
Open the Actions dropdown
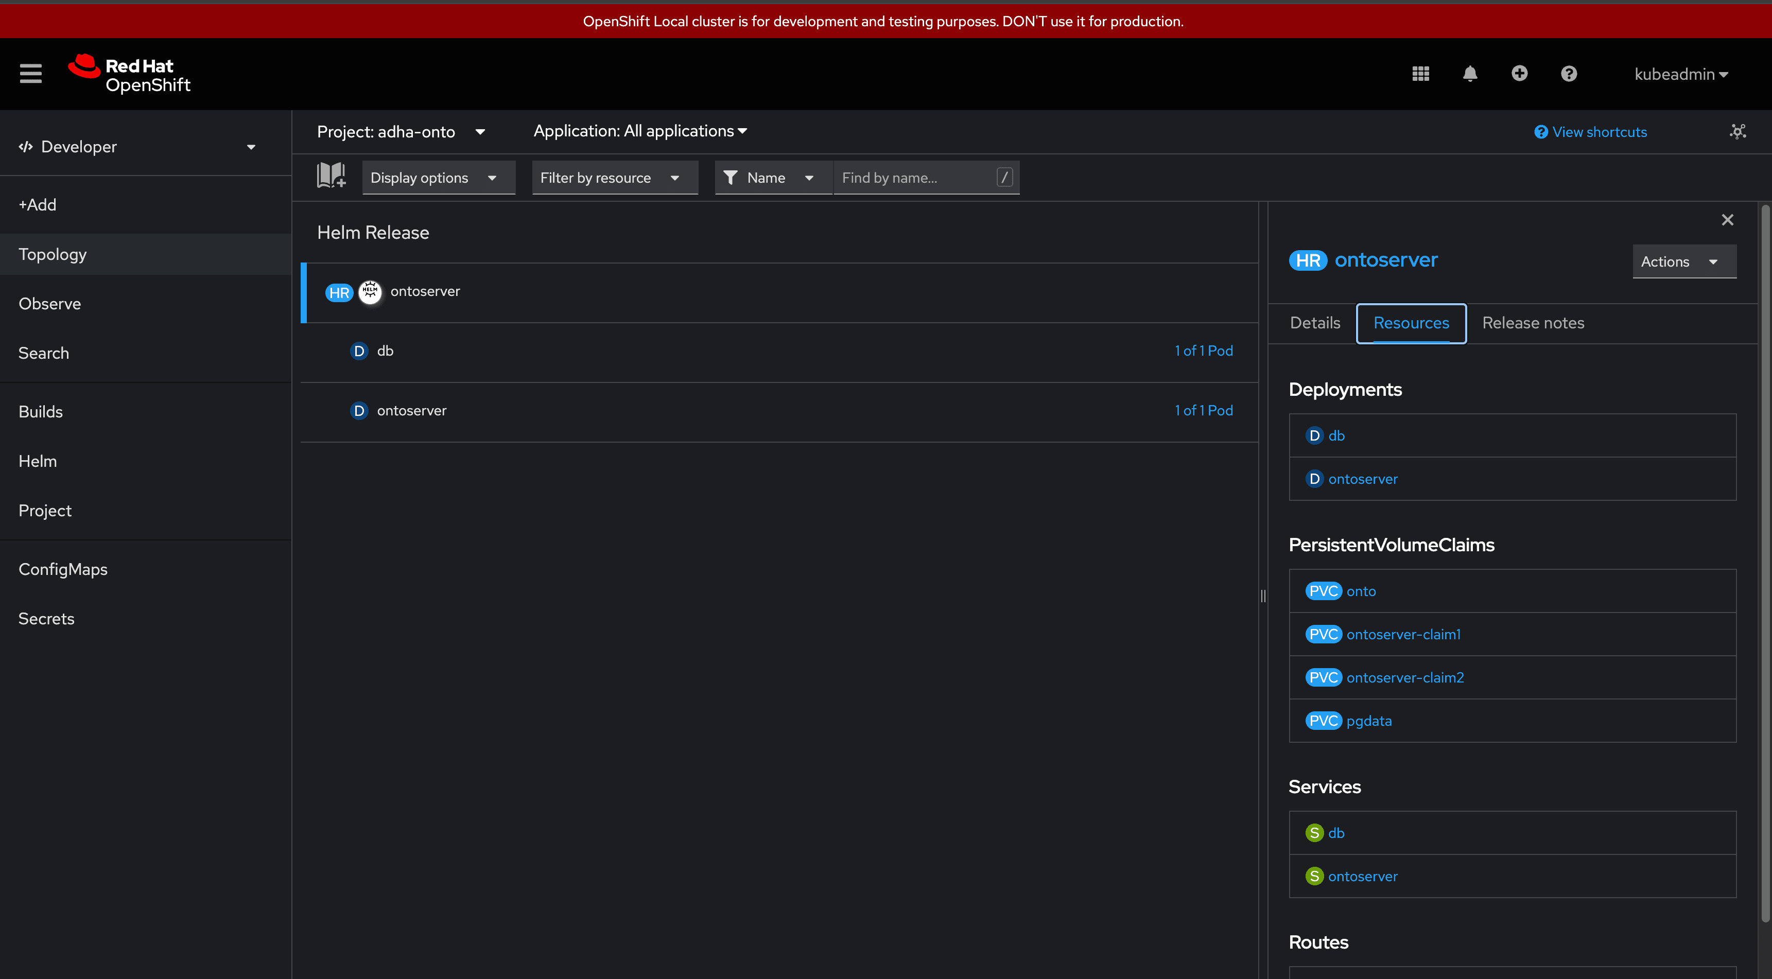pos(1684,261)
